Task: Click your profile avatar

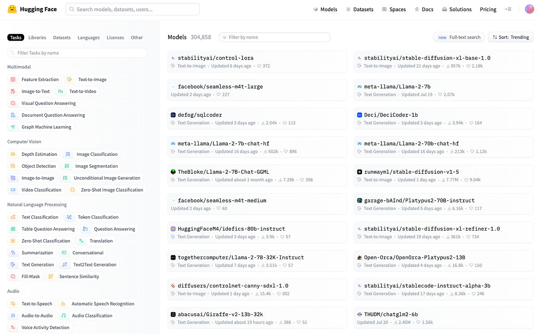Action: [x=529, y=9]
